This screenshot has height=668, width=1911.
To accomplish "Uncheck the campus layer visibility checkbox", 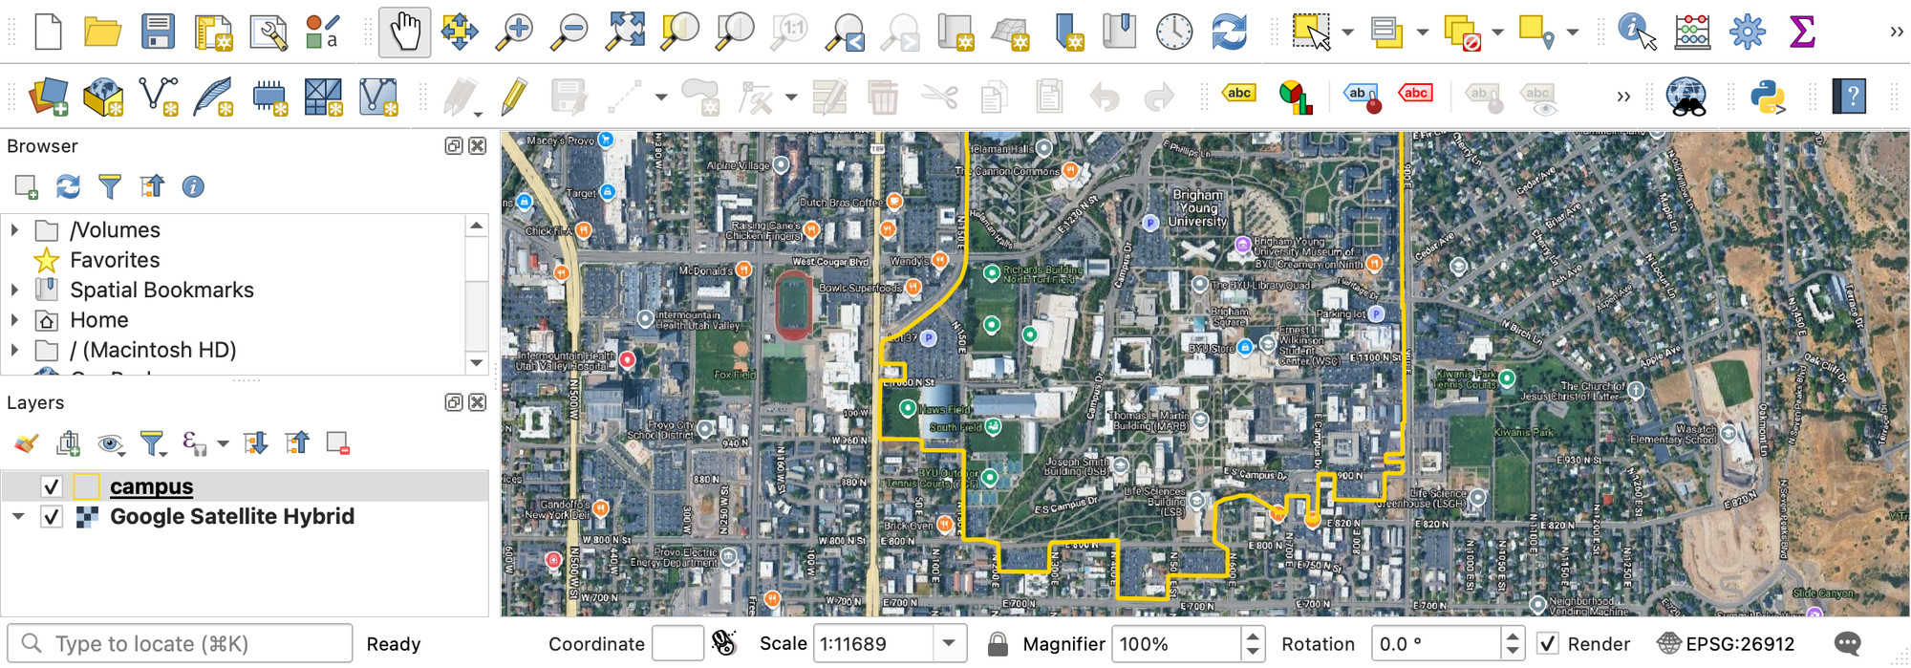I will click(52, 487).
